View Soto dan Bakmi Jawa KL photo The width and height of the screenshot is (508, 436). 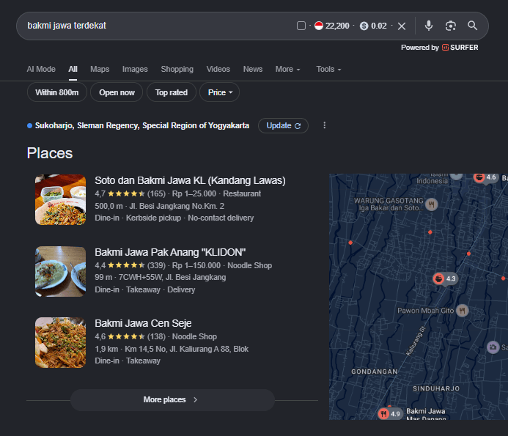pyautogui.click(x=61, y=199)
